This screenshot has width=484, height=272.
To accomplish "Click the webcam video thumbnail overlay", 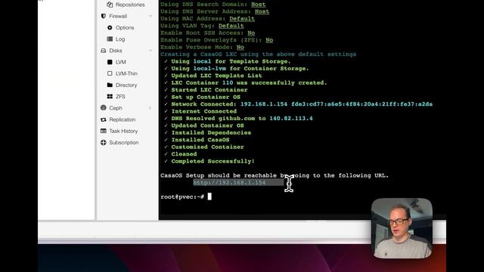I will pyautogui.click(x=402, y=228).
